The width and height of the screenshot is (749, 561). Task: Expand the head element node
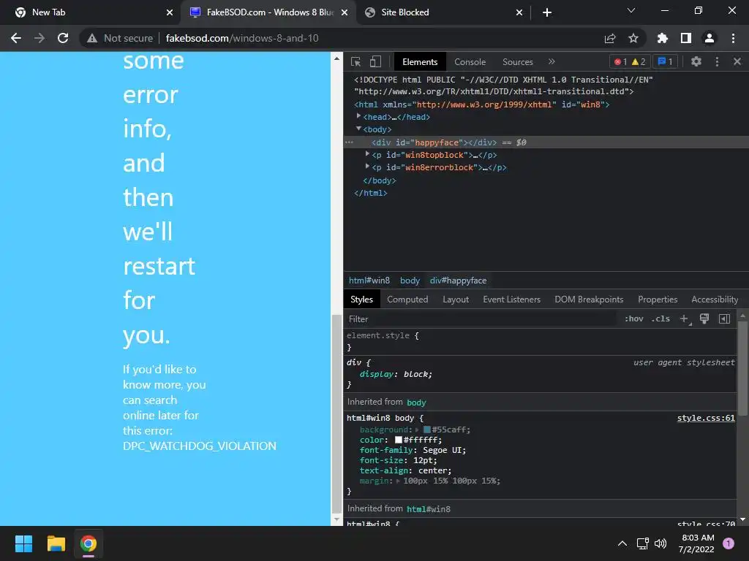pyautogui.click(x=358, y=116)
